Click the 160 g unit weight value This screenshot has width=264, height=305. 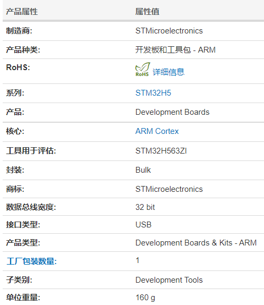pos(145,298)
